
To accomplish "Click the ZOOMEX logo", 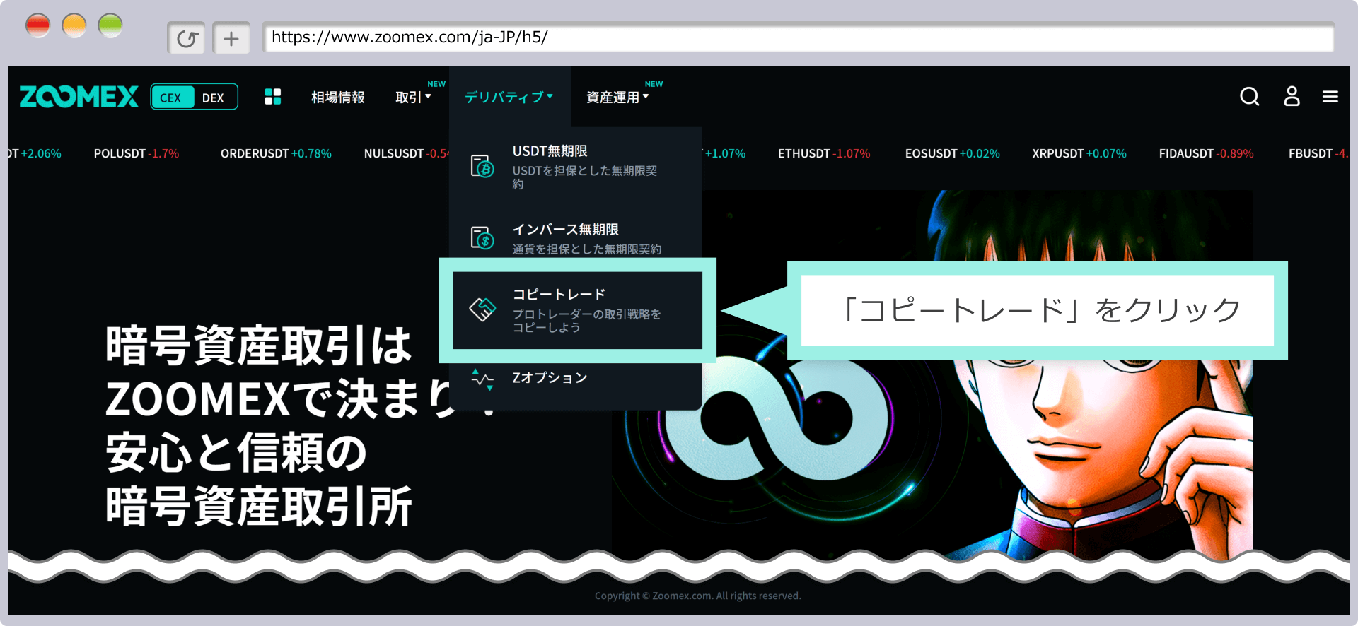I will [x=79, y=97].
